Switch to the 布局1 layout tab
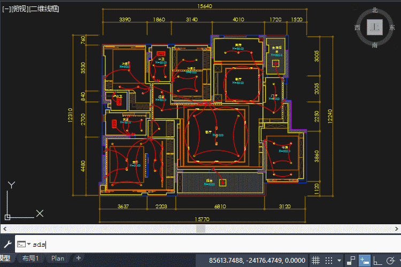Screen dimensions: 401x267 [30, 258]
